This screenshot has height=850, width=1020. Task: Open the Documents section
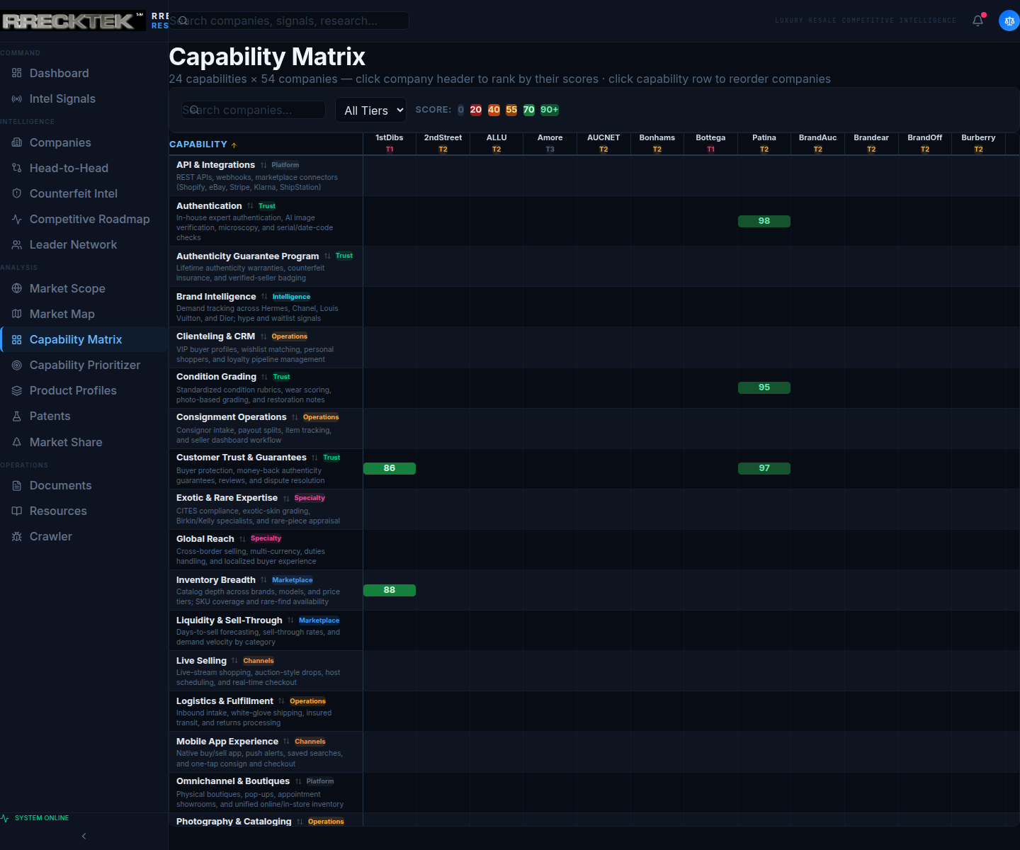(x=84, y=485)
